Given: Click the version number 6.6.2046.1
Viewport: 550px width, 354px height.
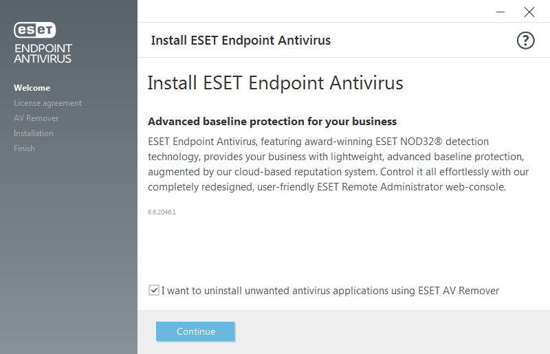Looking at the screenshot, I should click(162, 212).
